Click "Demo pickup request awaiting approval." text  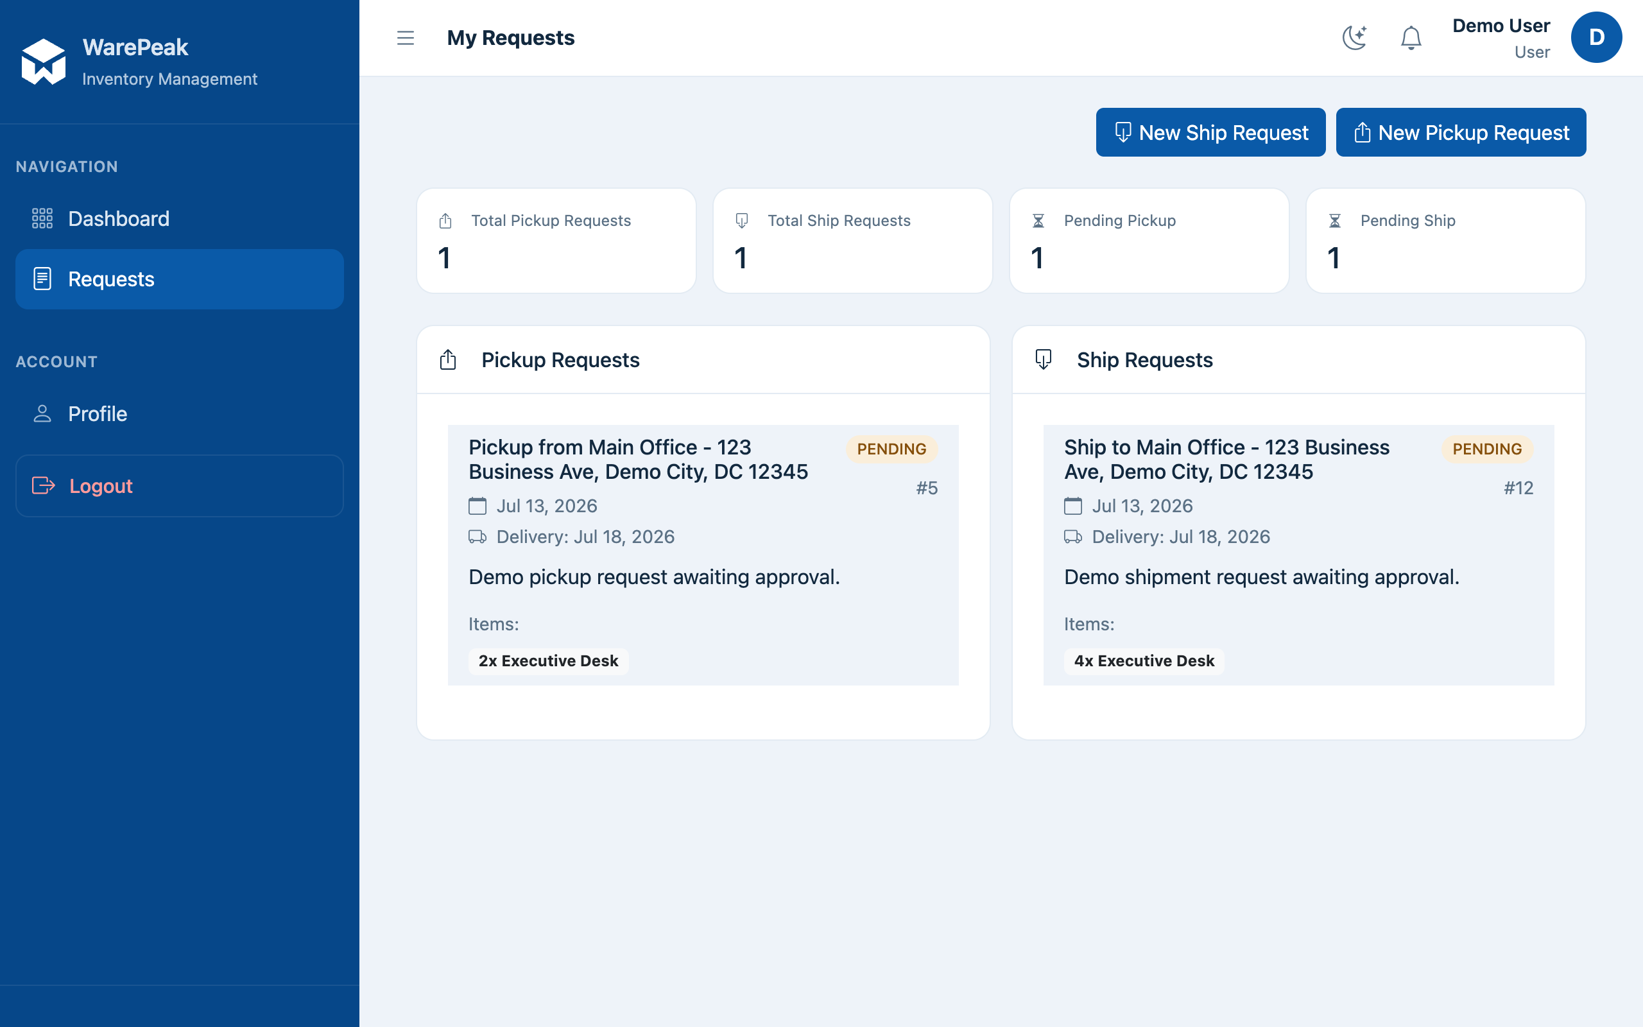click(x=654, y=576)
